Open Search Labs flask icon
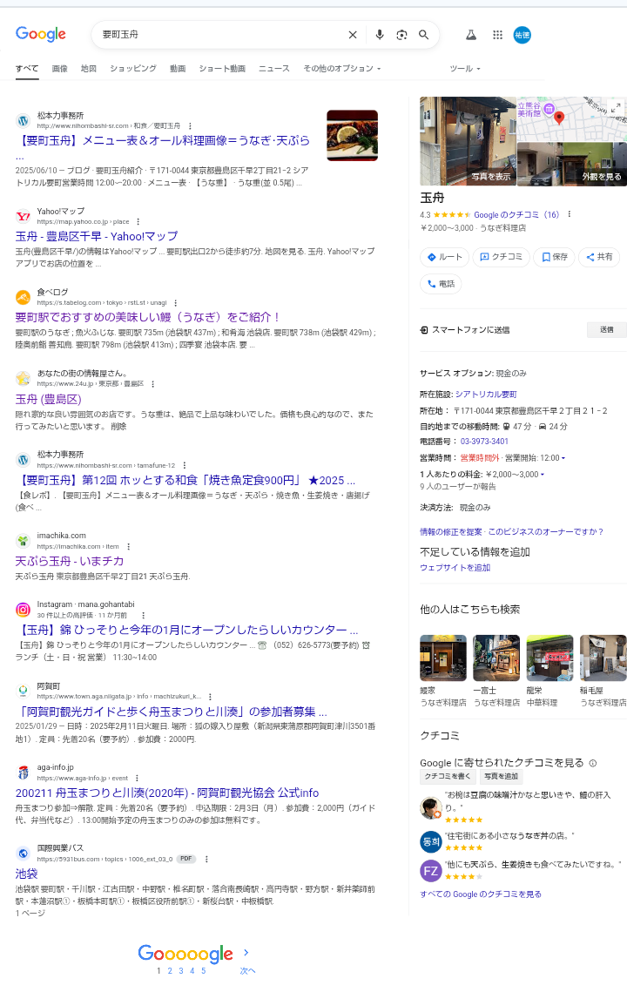The width and height of the screenshot is (627, 992). click(471, 35)
